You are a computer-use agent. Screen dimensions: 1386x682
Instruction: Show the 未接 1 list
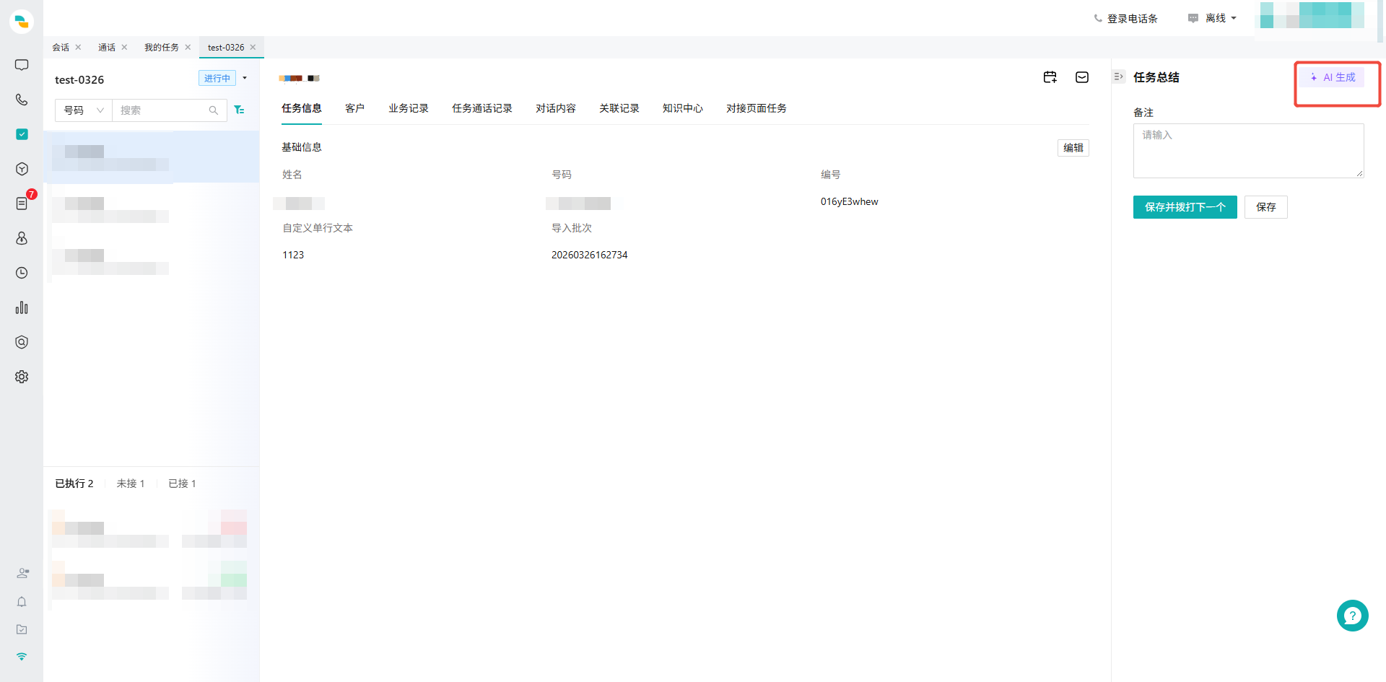131,484
